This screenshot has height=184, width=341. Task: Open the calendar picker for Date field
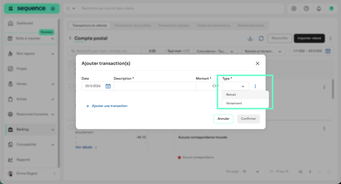coord(108,86)
